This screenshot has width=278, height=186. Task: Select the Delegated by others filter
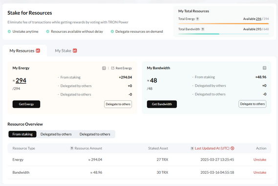coord(56,134)
